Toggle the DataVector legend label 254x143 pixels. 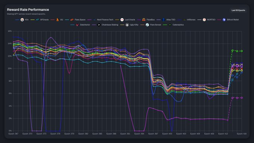85,25
